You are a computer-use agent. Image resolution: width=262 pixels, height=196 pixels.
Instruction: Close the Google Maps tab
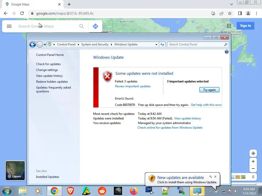coord(59,4)
